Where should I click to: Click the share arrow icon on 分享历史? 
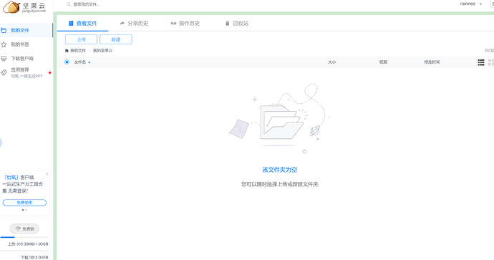(x=122, y=24)
